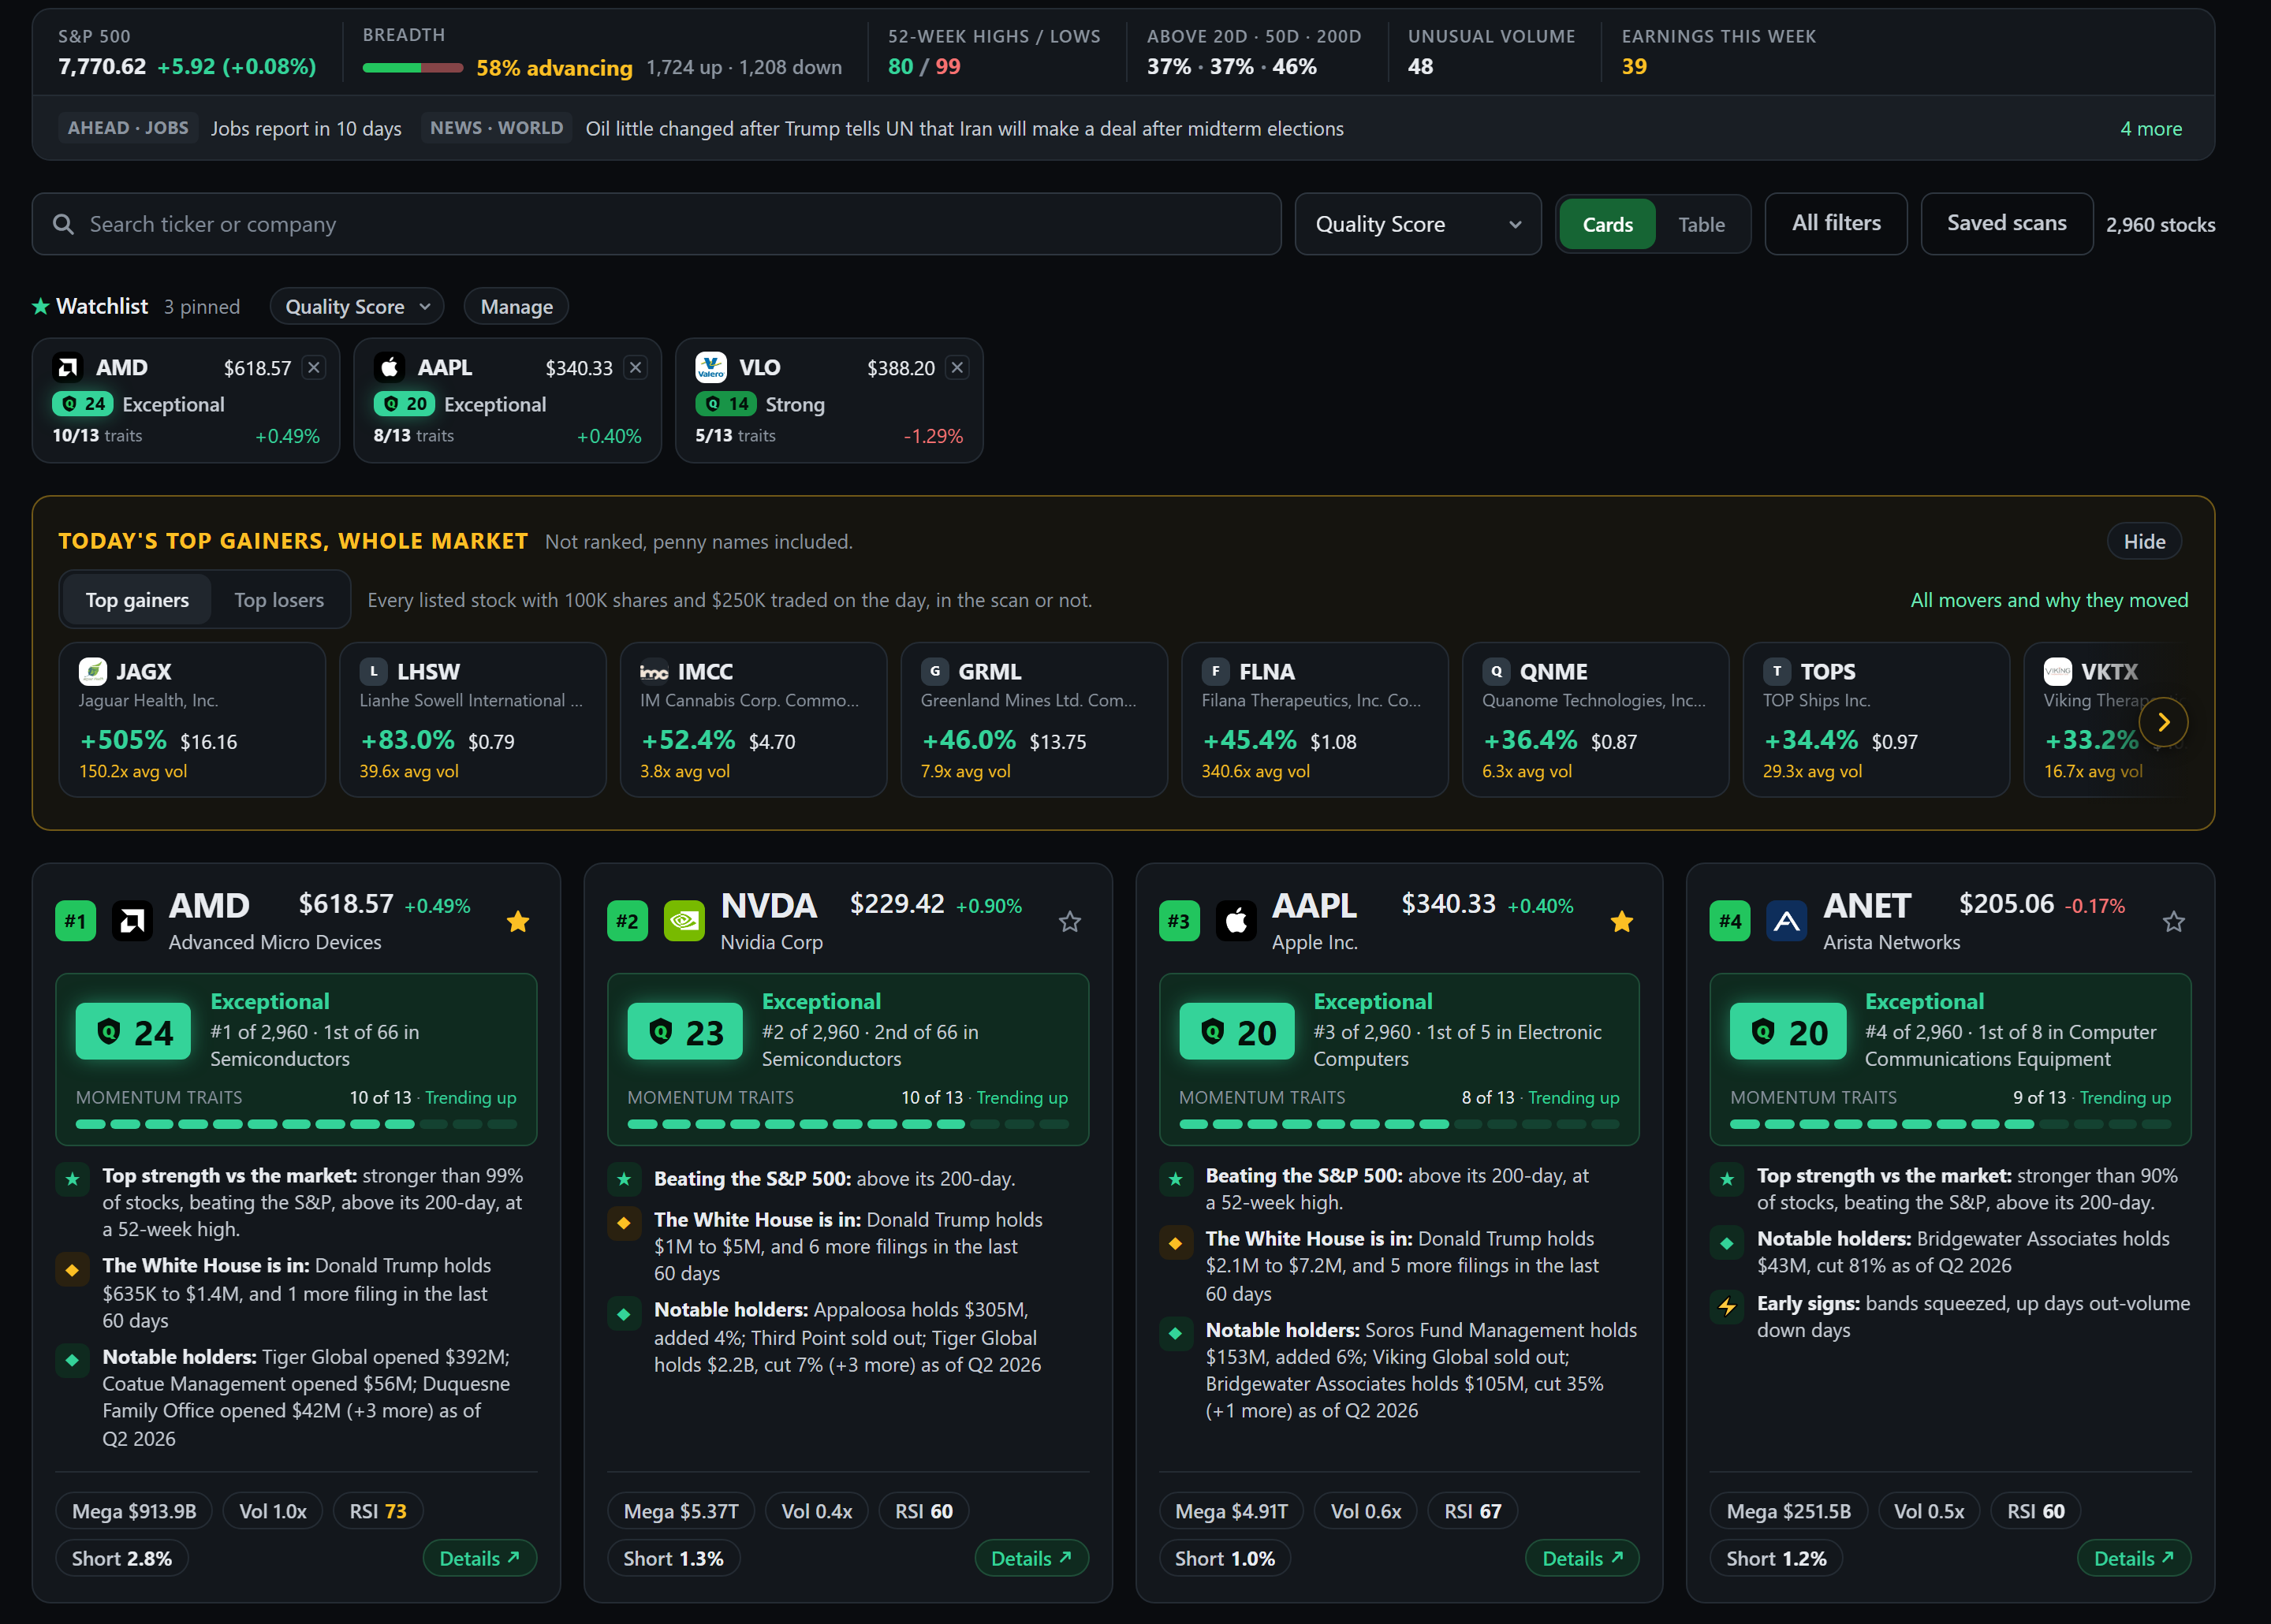Click the JAGX logo in top gainers
This screenshot has width=2271, height=1624.
pyautogui.click(x=93, y=671)
